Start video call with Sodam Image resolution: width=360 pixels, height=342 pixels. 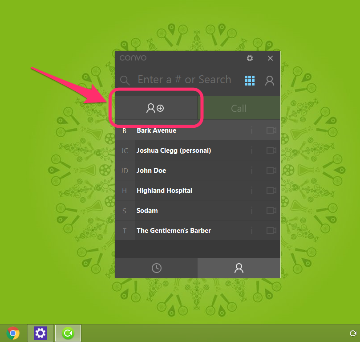click(271, 211)
